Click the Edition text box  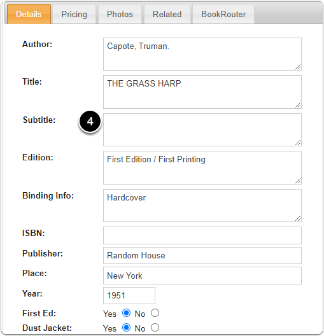[x=202, y=167]
